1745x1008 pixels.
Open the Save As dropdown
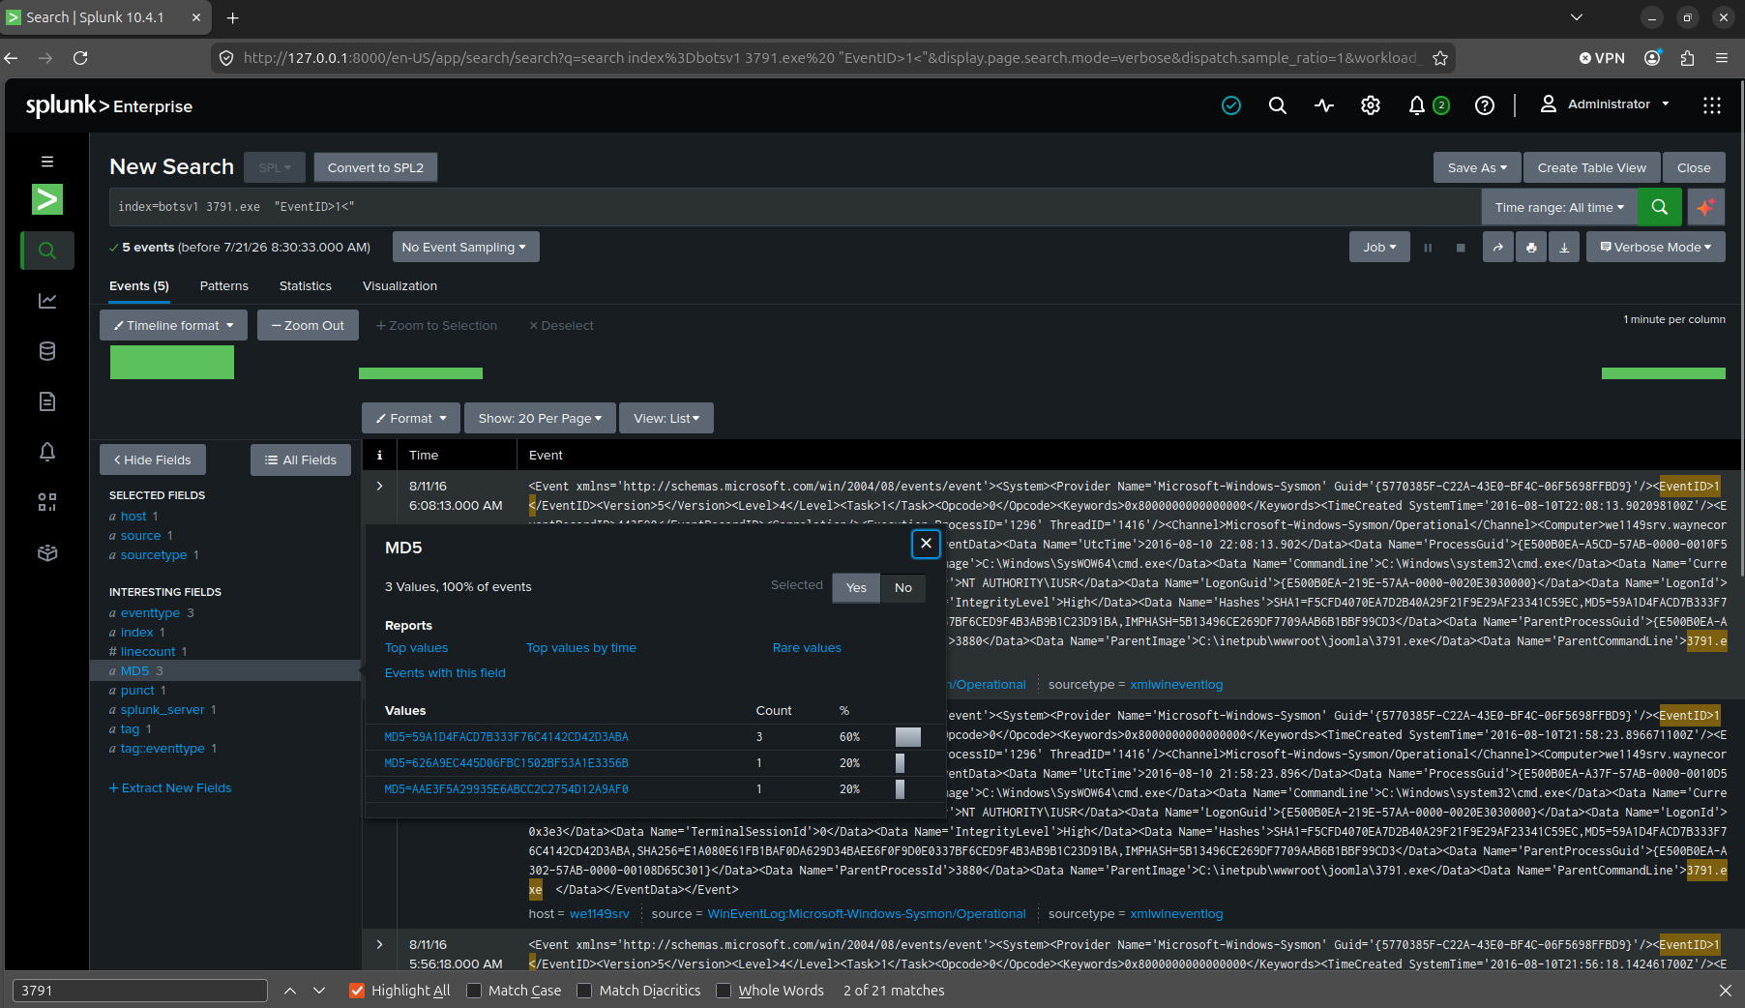[x=1477, y=167]
